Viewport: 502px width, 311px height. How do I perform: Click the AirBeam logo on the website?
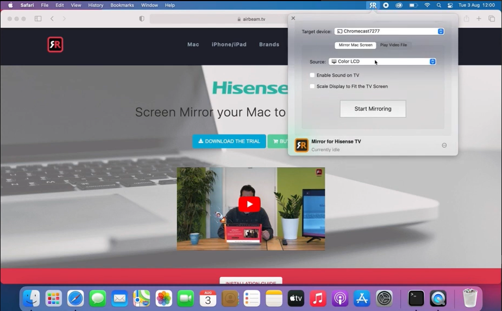(x=55, y=45)
